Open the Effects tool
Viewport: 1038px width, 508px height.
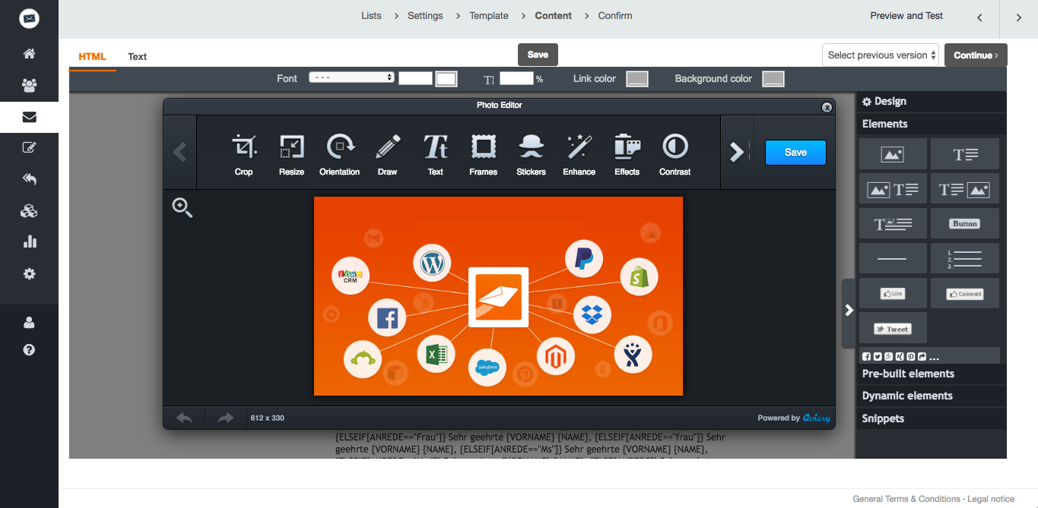tap(627, 154)
